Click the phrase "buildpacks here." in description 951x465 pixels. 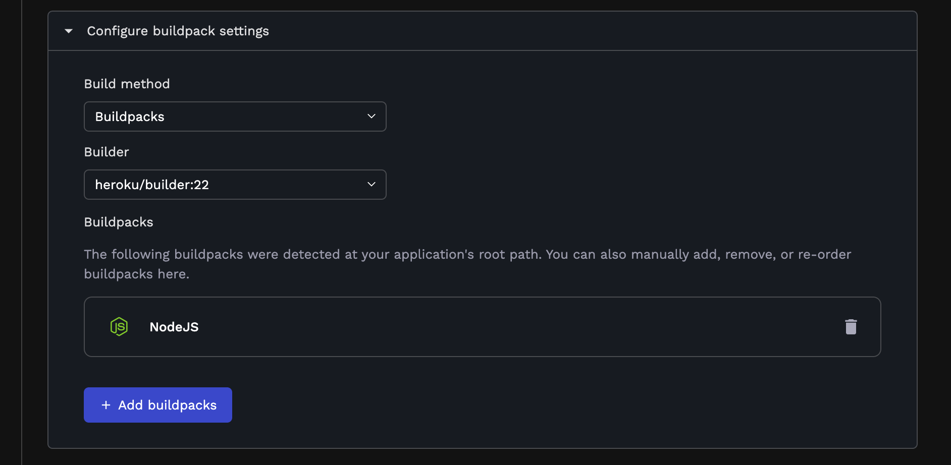pyautogui.click(x=136, y=274)
